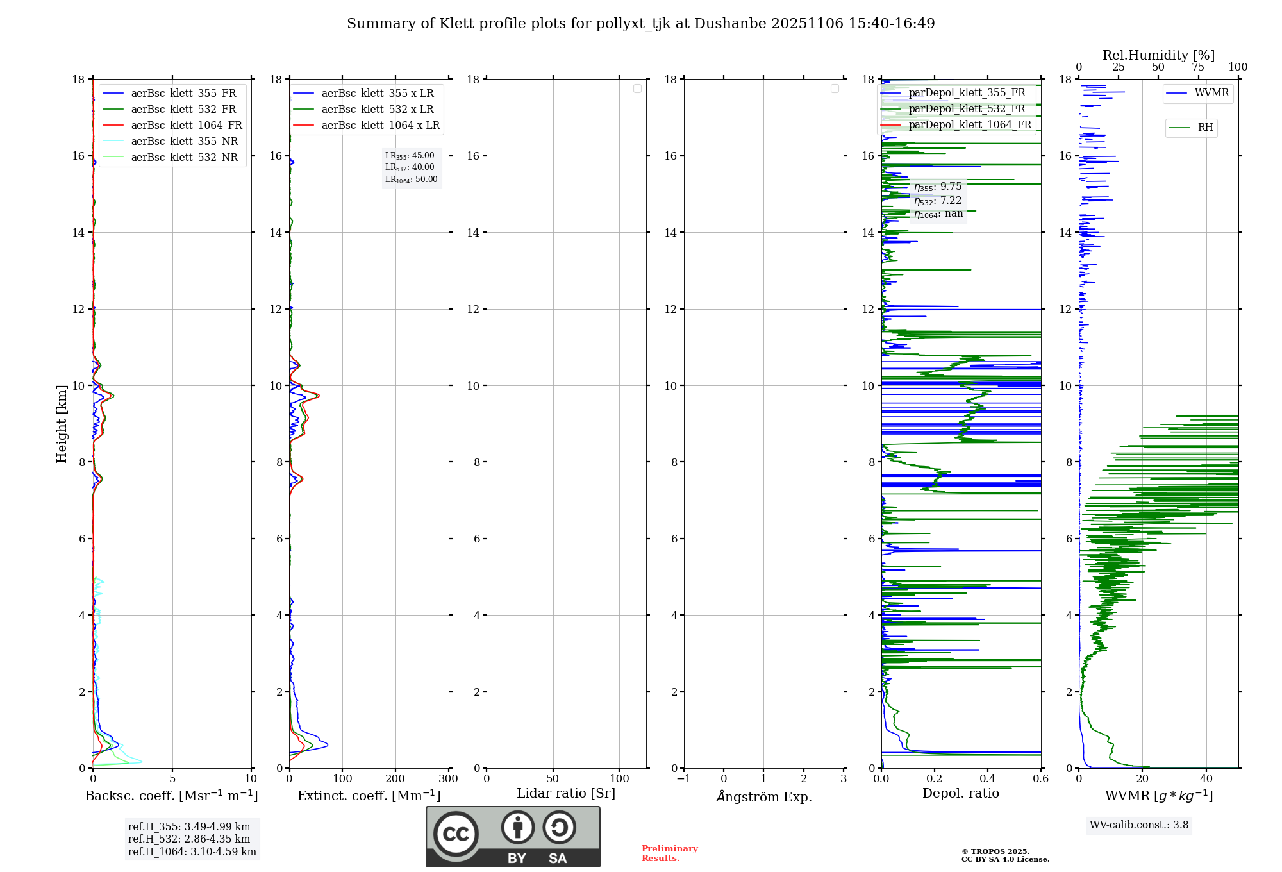
Task: Click the Creative Commons CC circle icon
Action: tap(456, 834)
